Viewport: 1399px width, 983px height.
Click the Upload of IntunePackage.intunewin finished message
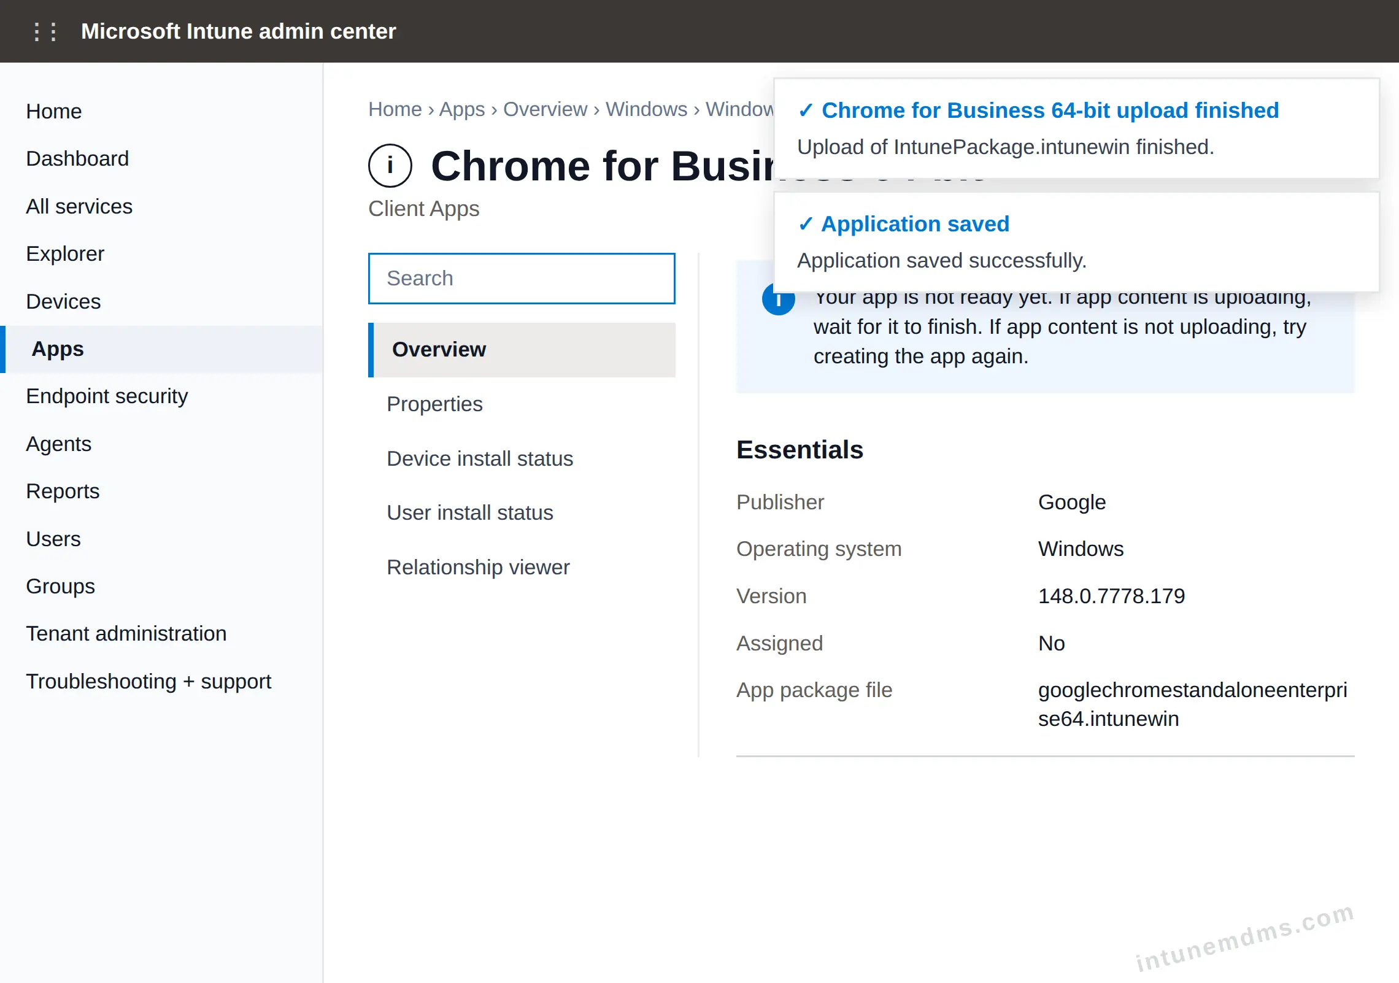[x=1006, y=147]
